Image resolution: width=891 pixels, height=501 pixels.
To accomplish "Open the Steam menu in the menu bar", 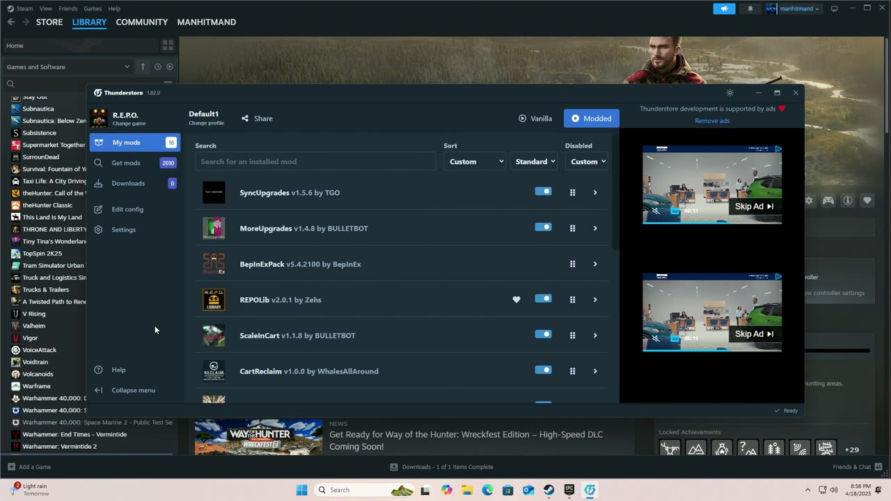I will [24, 8].
